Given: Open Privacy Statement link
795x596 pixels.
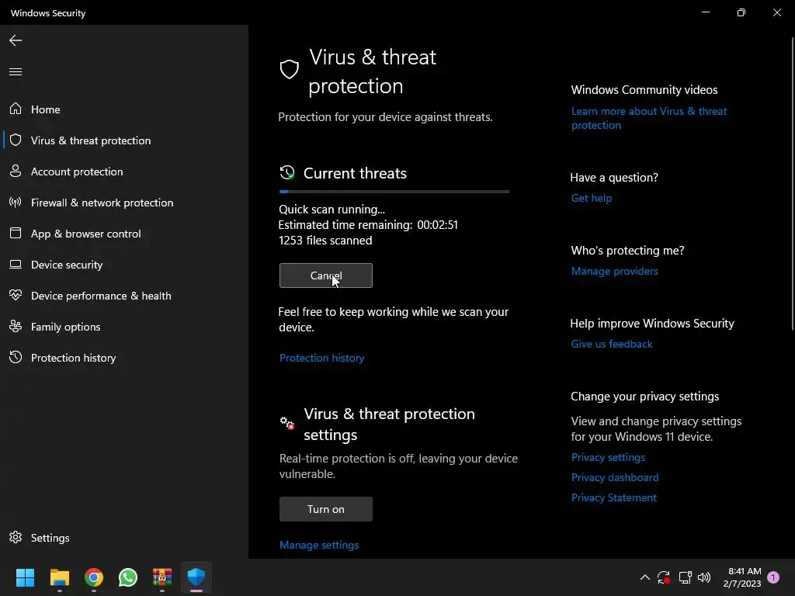Looking at the screenshot, I should pos(613,497).
